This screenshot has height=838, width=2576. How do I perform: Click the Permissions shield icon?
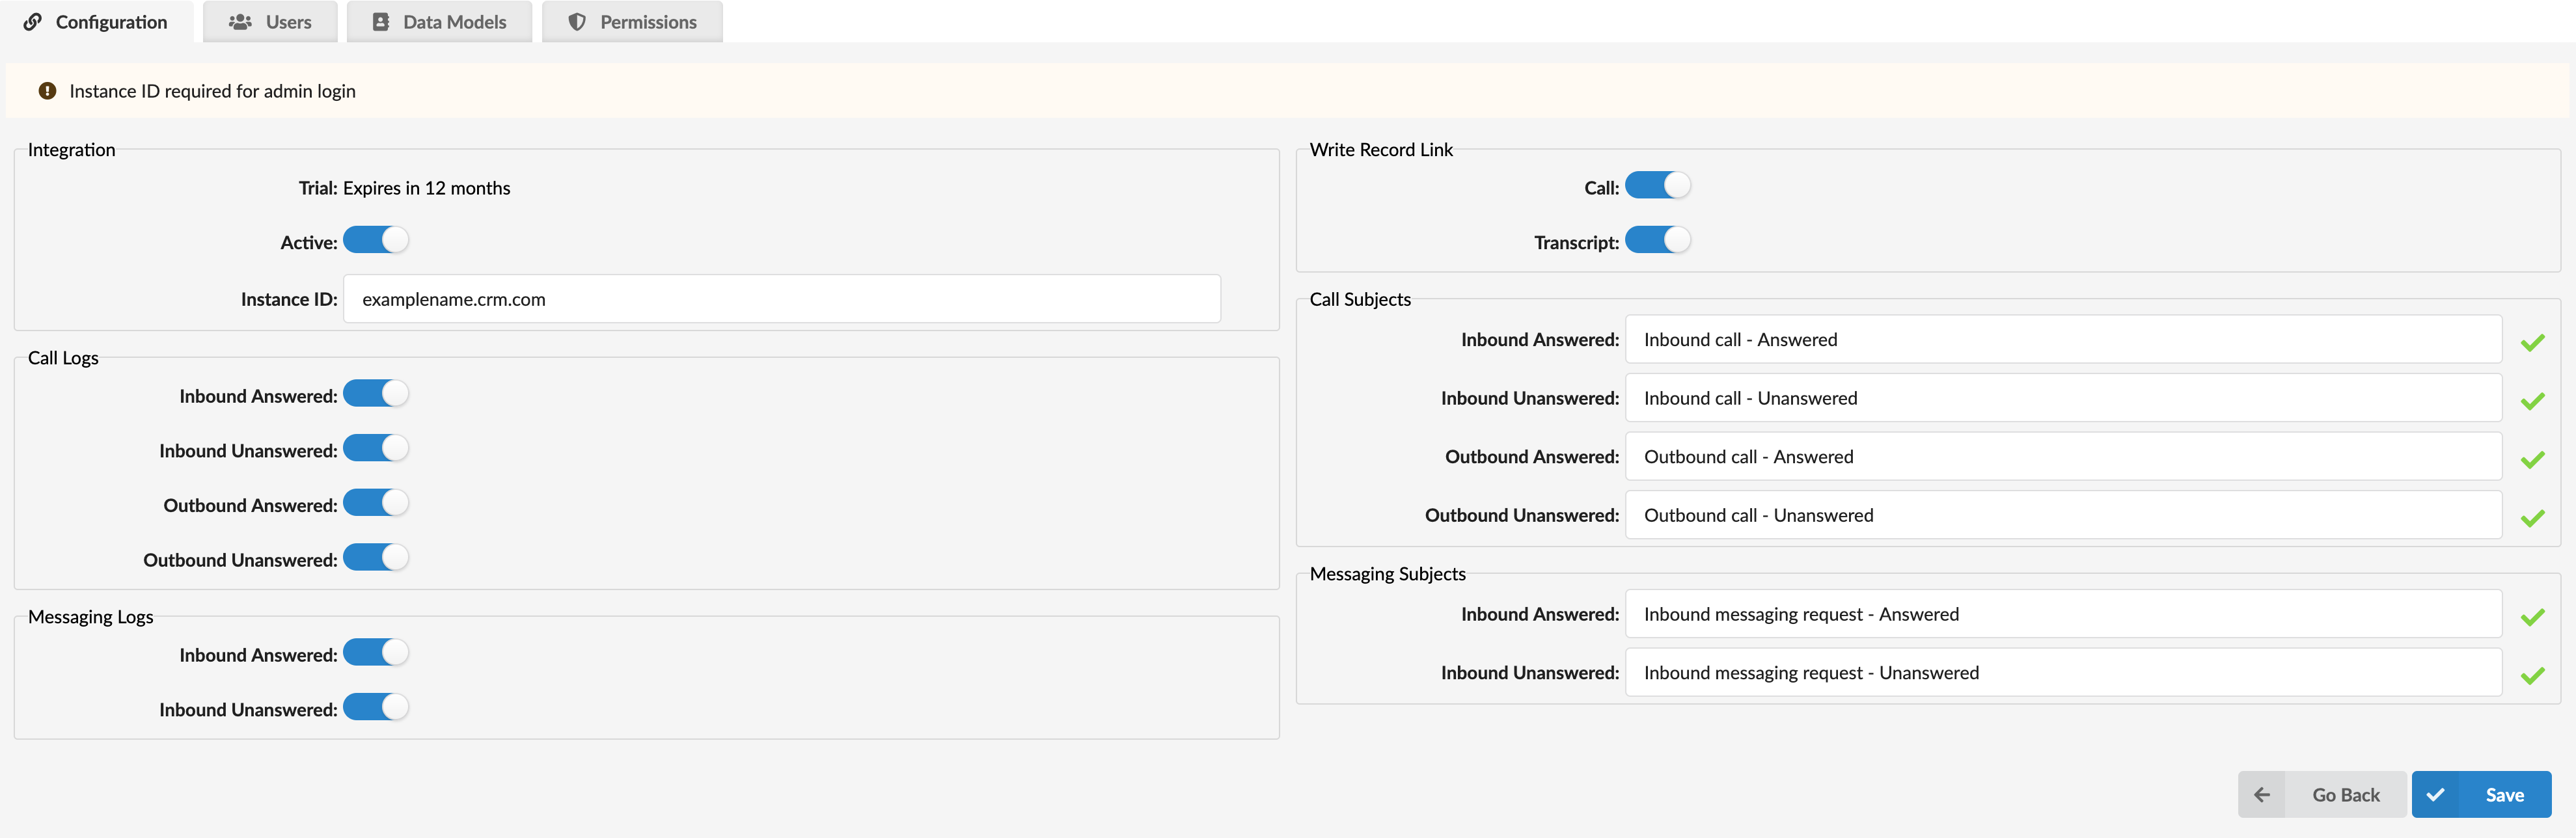[577, 22]
